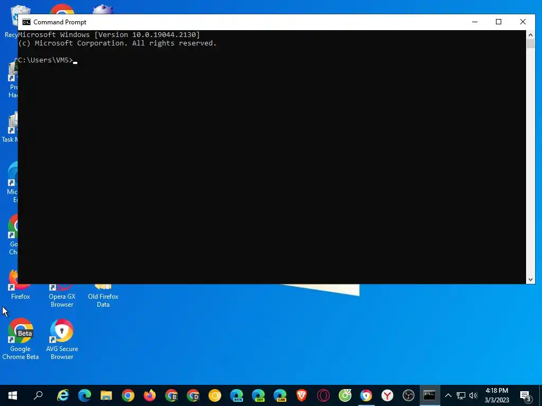This screenshot has height=406, width=542.
Task: Open the Command Prompt title bar system icon
Action: [x=26, y=22]
